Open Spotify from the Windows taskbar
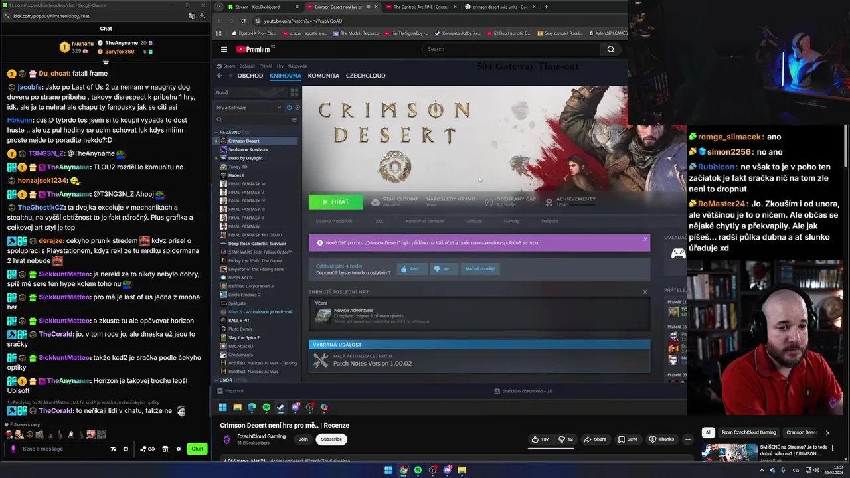The image size is (850, 478). (418, 470)
